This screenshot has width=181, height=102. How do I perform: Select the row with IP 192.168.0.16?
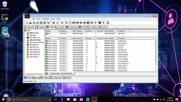[x=88, y=50]
